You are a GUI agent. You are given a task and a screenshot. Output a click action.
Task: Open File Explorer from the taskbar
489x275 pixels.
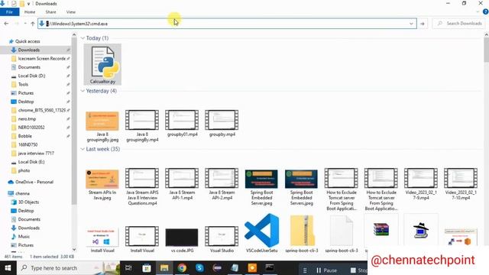(x=164, y=268)
